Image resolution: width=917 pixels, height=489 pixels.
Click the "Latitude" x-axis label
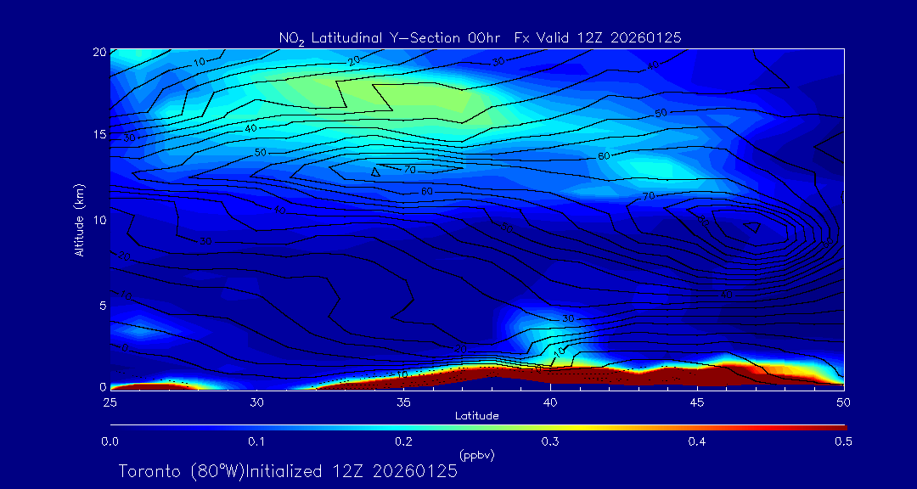(x=476, y=416)
